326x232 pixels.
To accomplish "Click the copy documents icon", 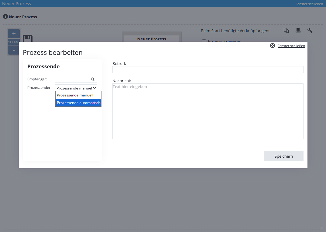I will 286,30.
